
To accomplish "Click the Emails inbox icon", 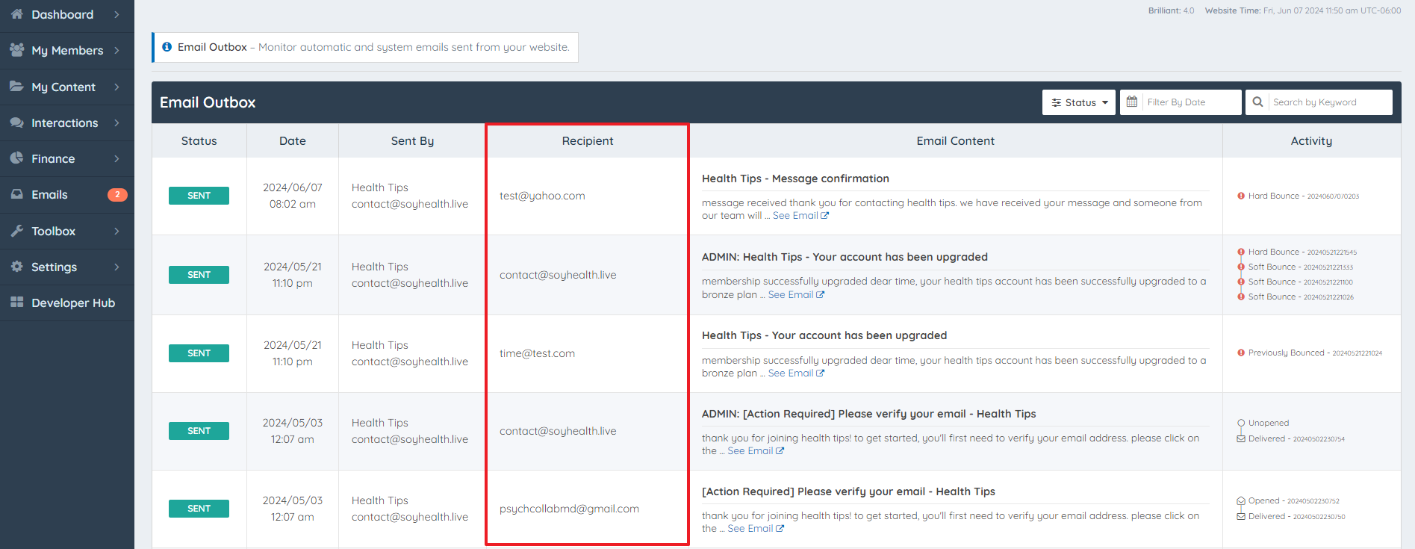I will click(16, 194).
